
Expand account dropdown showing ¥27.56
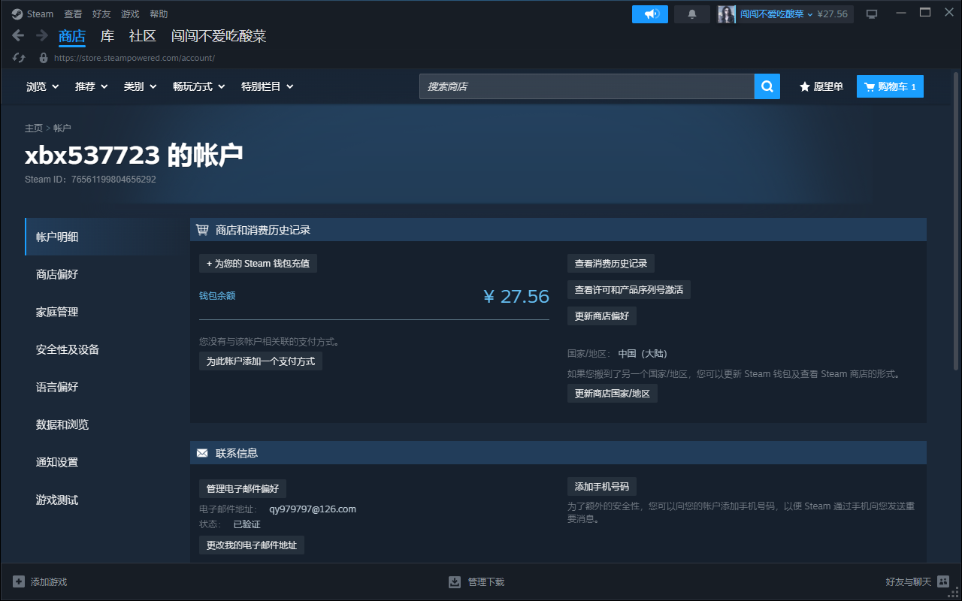(x=794, y=14)
